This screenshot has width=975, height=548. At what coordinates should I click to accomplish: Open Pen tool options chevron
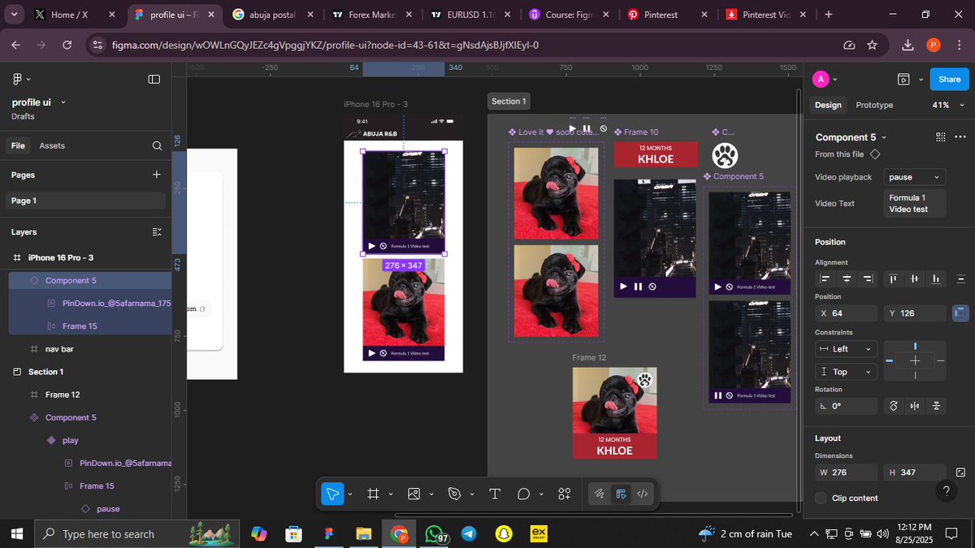[x=472, y=494]
